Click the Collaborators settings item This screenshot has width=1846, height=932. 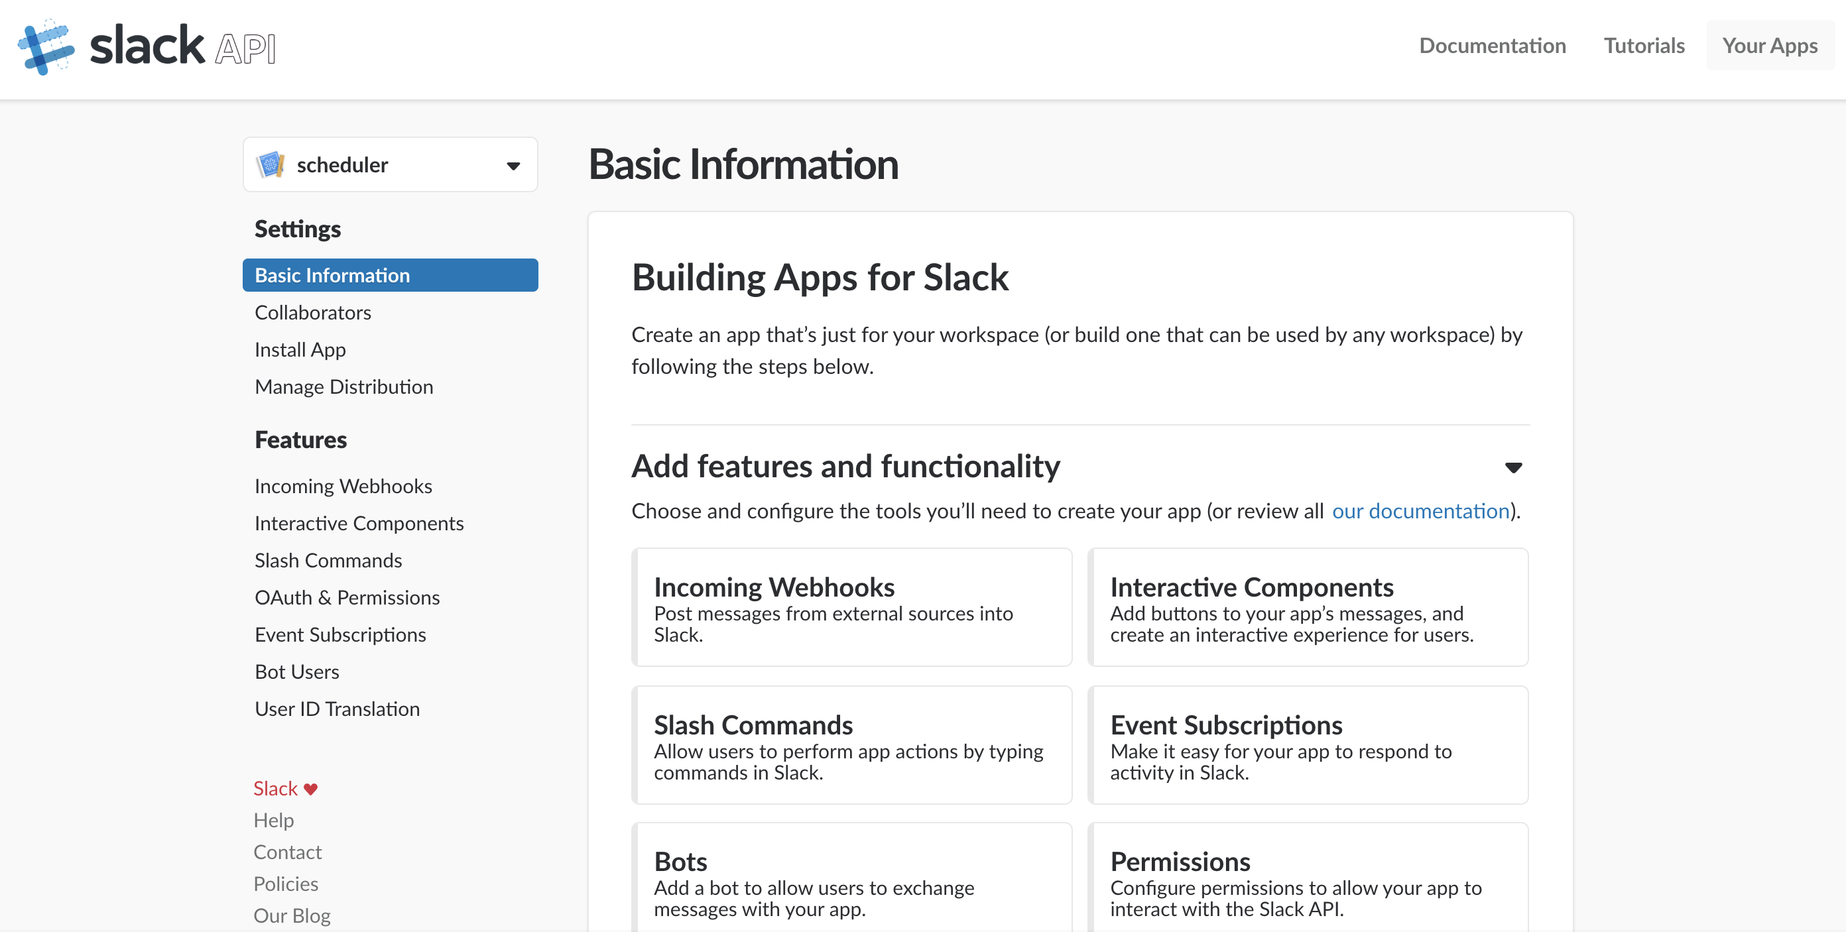point(312,312)
